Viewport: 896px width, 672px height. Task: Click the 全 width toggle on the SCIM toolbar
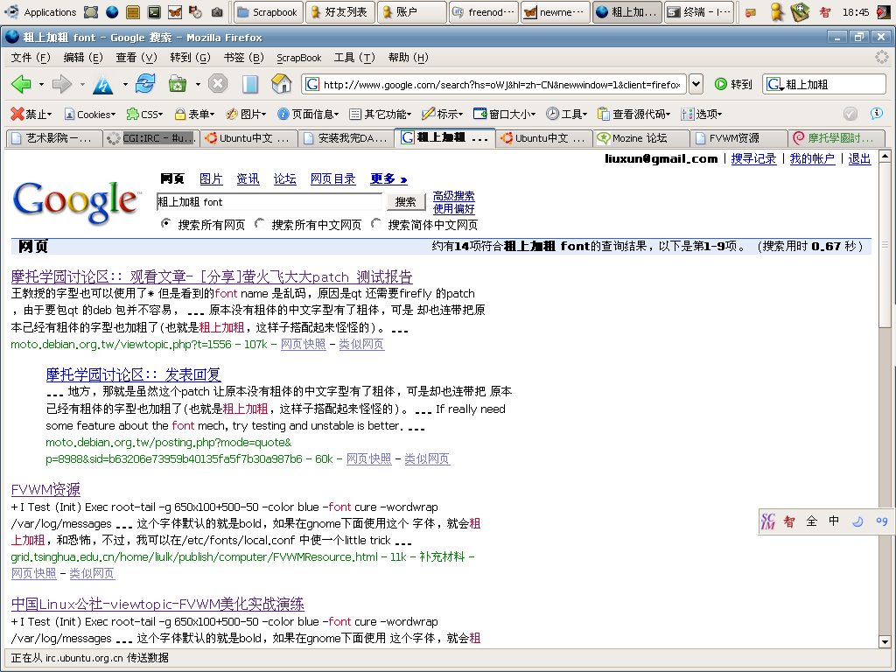(811, 521)
